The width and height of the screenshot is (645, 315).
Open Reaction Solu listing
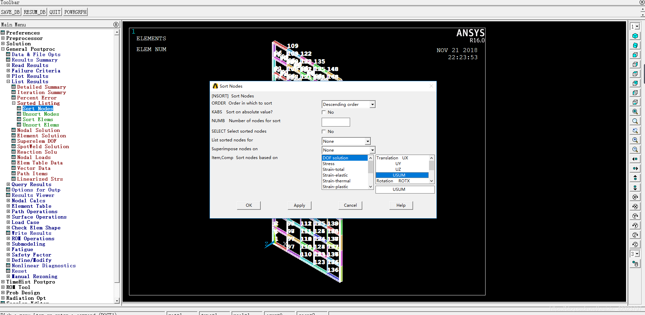37,152
